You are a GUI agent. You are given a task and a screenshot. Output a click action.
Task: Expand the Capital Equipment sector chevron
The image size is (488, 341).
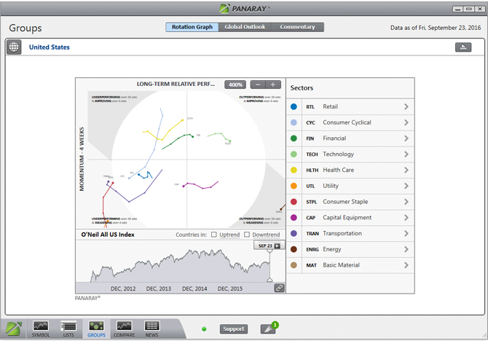[406, 218]
